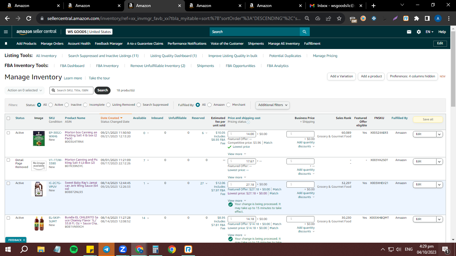
Task: Open Manage Orders in the navigation bar
Action: click(x=52, y=44)
